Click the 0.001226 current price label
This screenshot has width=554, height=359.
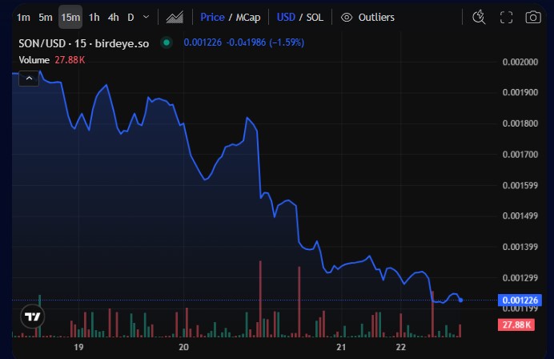pyautogui.click(x=520, y=301)
